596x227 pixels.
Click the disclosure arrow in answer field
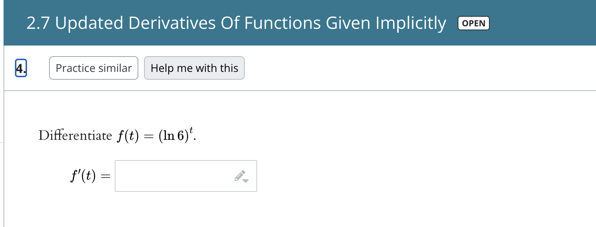(245, 180)
